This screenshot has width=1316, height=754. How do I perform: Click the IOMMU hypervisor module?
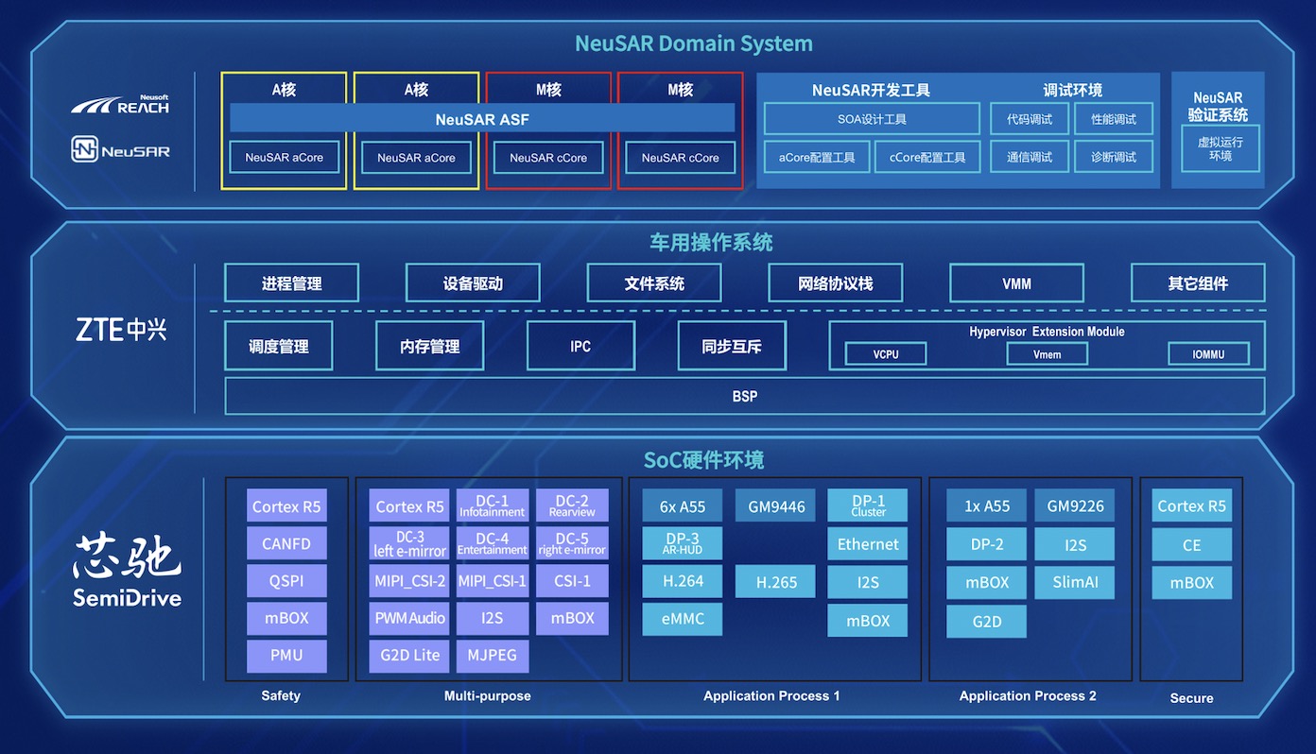coord(1207,354)
